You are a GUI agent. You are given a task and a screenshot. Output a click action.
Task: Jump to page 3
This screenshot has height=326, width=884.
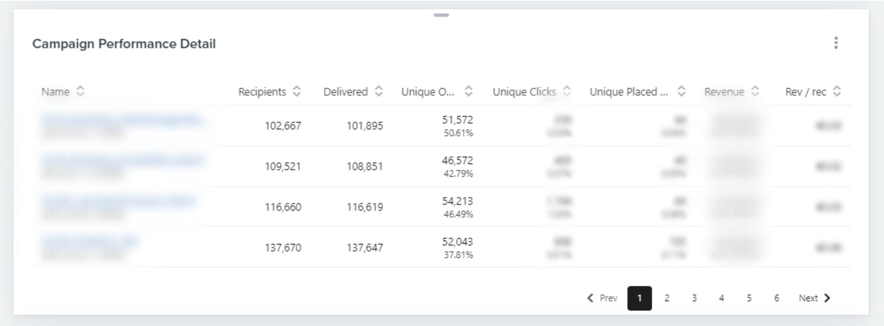pyautogui.click(x=694, y=298)
